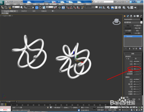144x112 pixels.
Task: Open the named selection sets dropdown
Action: 91,7
